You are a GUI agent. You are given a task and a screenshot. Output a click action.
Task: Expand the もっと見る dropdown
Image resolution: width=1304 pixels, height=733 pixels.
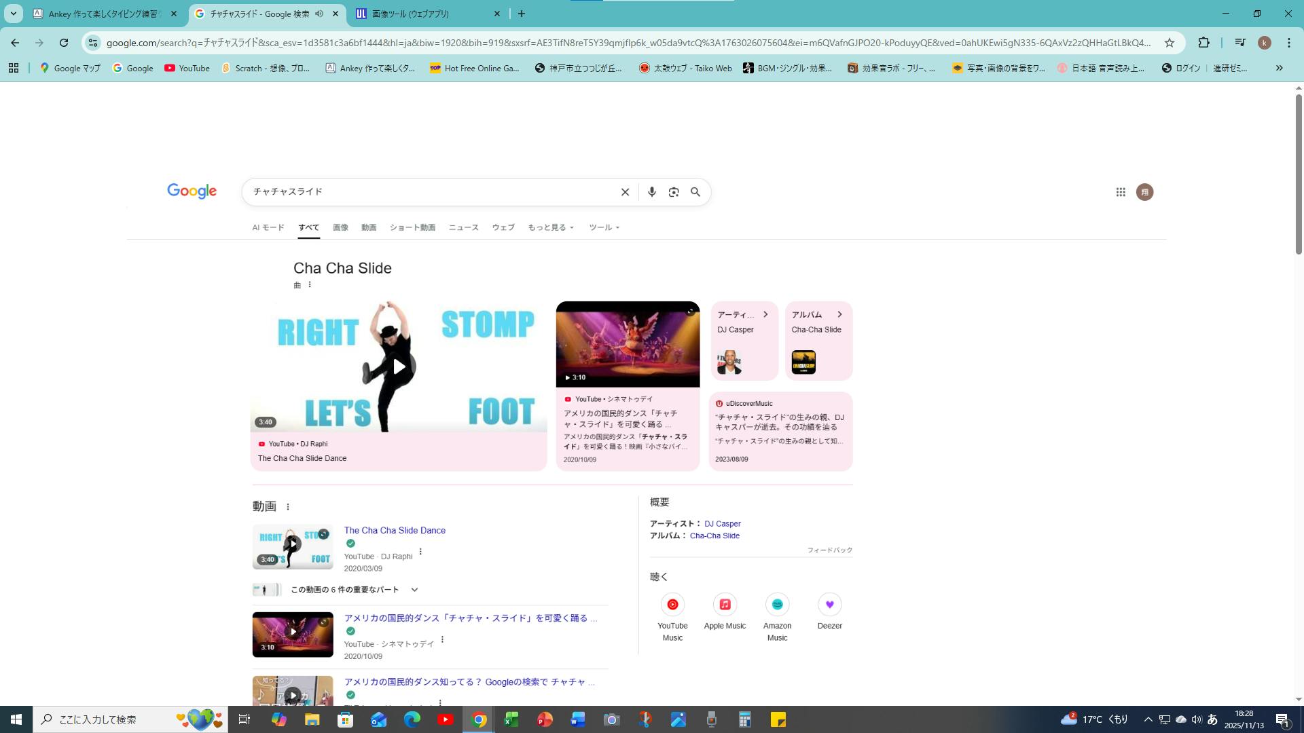coord(550,227)
